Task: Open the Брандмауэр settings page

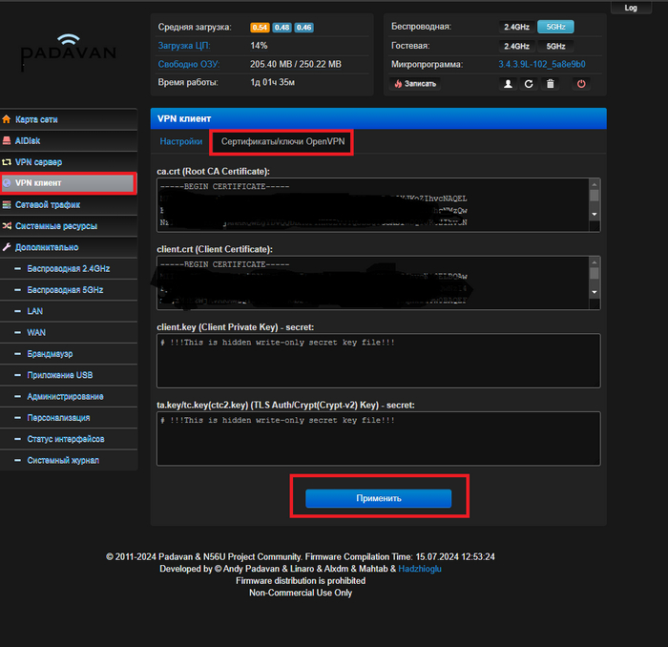Action: tap(50, 354)
